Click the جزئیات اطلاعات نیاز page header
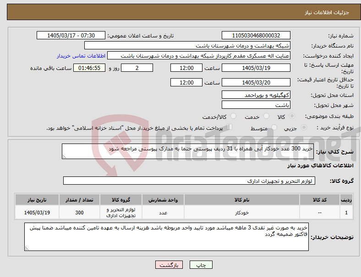The width and height of the screenshot is (361, 277). click(x=327, y=12)
